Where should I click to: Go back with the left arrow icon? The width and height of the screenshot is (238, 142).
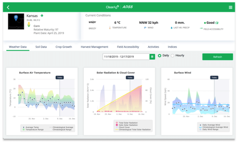(8, 7)
